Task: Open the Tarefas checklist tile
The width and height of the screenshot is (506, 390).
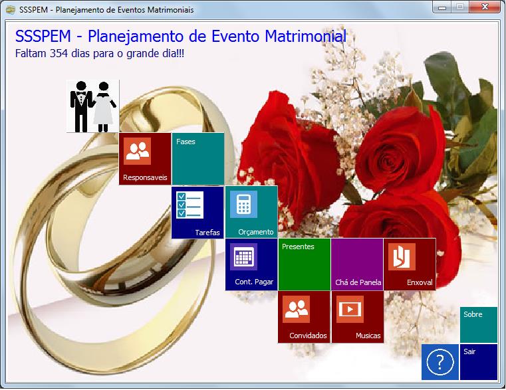Action: coord(197,212)
